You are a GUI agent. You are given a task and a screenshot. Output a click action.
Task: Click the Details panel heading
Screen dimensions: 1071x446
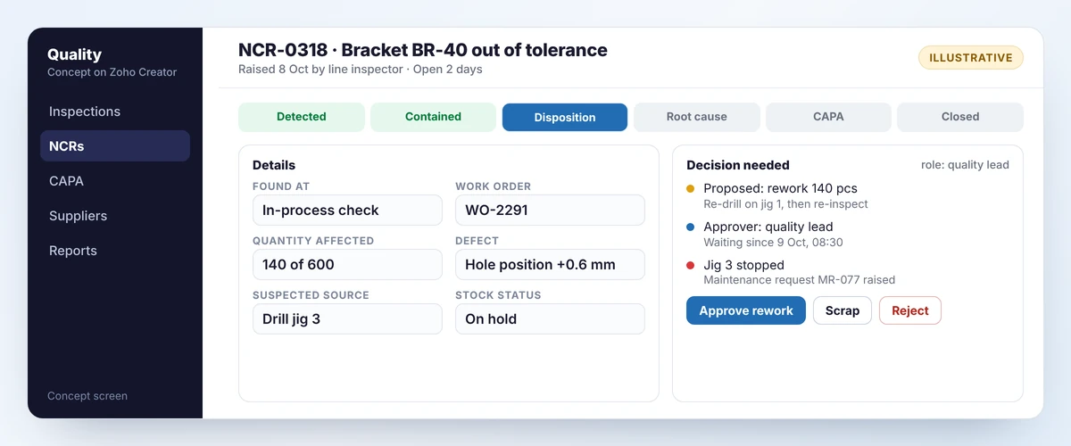pos(274,165)
